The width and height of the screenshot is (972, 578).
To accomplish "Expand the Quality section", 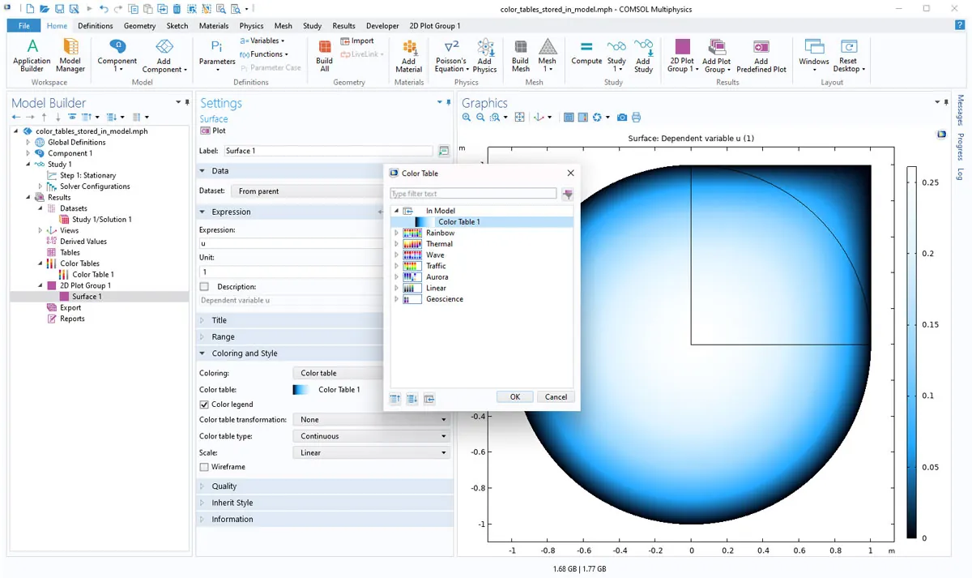I will (224, 486).
